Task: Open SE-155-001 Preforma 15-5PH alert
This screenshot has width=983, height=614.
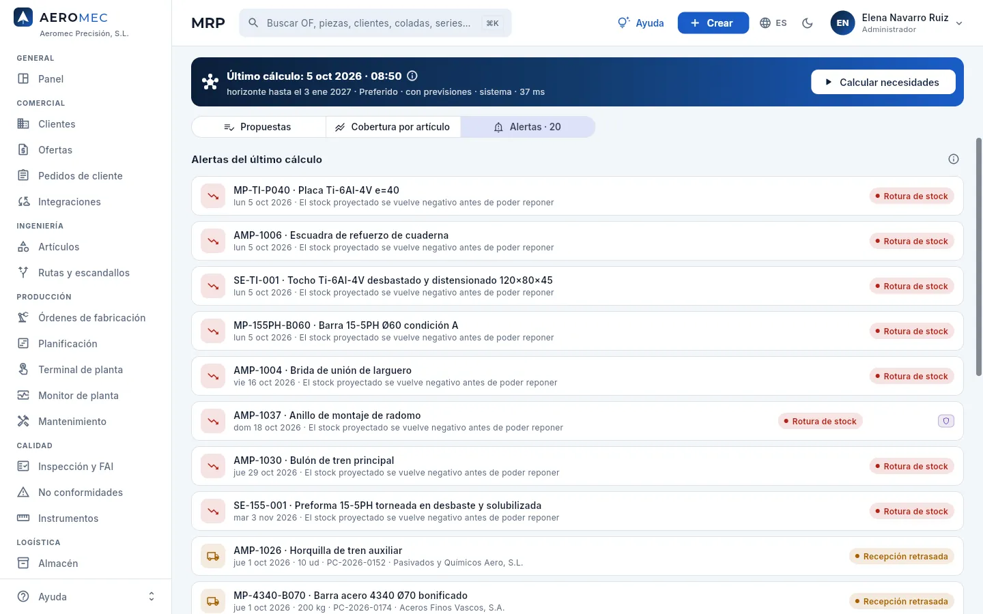Action: 578,511
